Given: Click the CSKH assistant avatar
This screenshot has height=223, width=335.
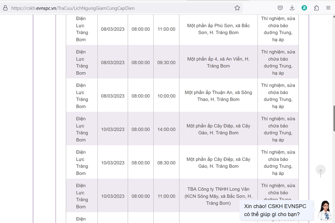Looking at the screenshot, I should [x=325, y=211].
